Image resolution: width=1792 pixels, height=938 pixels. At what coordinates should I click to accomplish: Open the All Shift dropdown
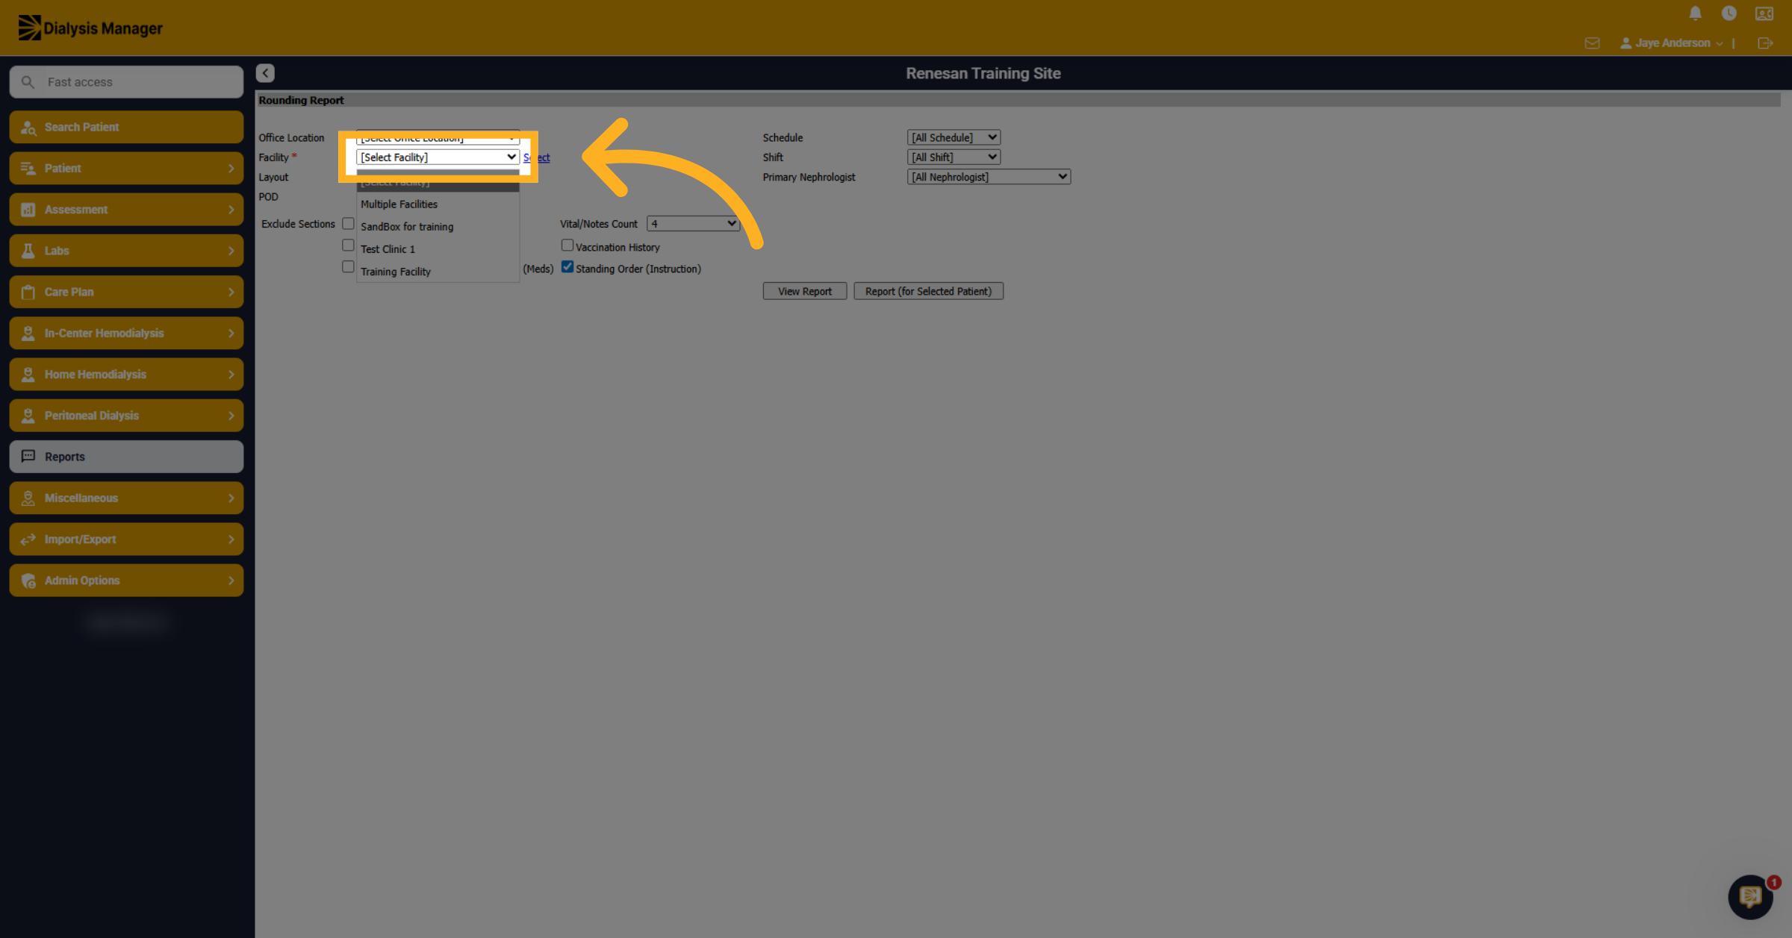(953, 157)
